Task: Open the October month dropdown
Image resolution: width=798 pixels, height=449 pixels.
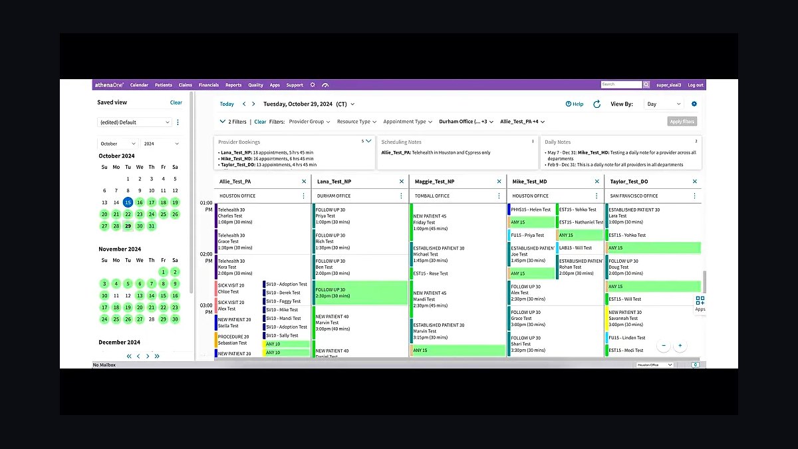Action: pyautogui.click(x=118, y=144)
